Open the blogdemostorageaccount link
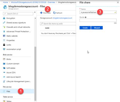This screenshot has height=102, width=120. point(63,18)
